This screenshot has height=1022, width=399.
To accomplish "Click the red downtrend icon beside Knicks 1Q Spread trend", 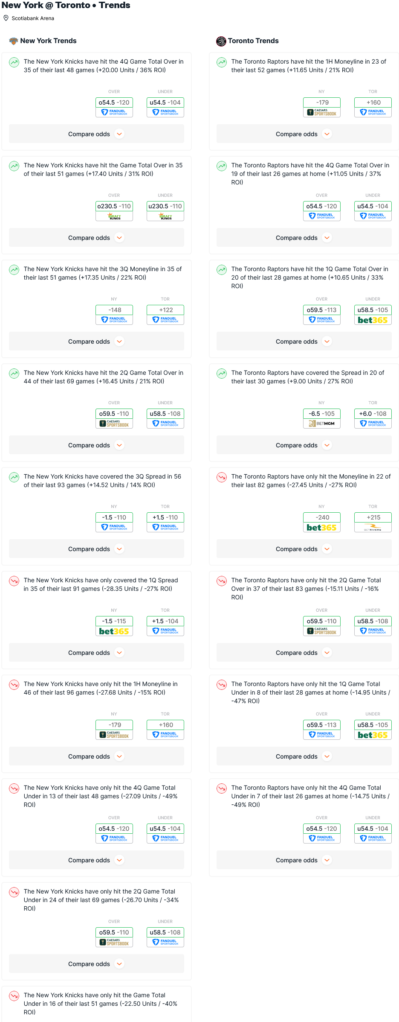I will click(x=14, y=581).
